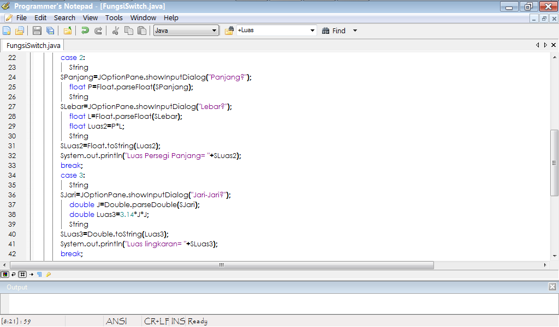Undo with the green arrow icon

[85, 31]
